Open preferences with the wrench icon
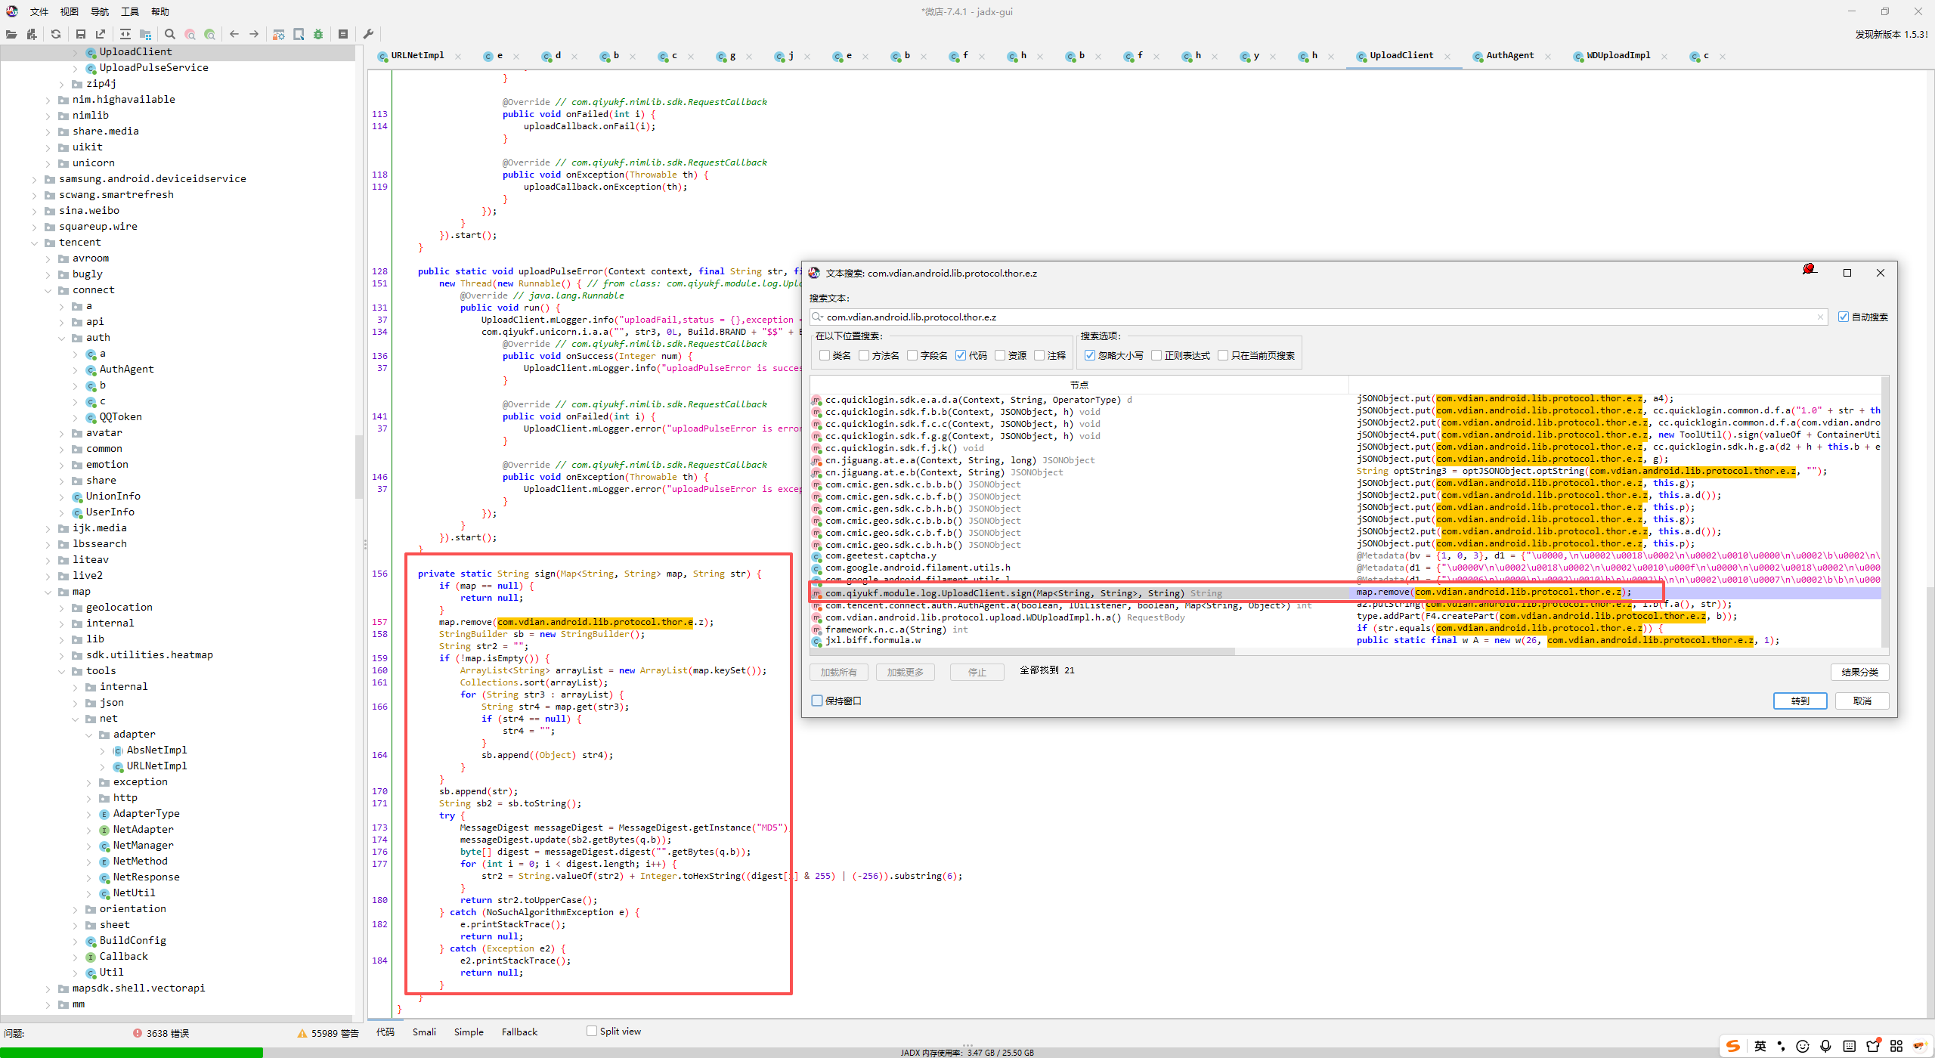Image resolution: width=1935 pixels, height=1058 pixels. [368, 34]
